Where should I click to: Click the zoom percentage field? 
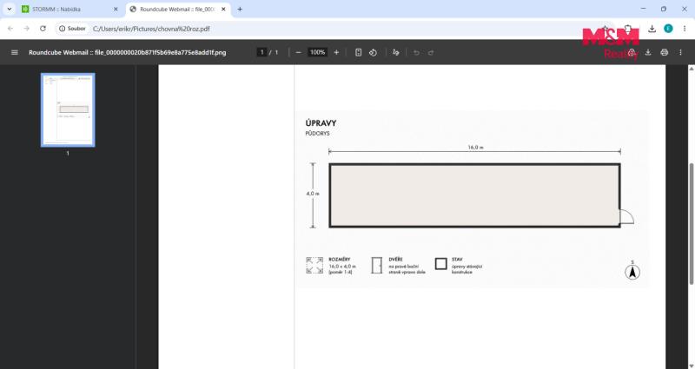point(317,52)
